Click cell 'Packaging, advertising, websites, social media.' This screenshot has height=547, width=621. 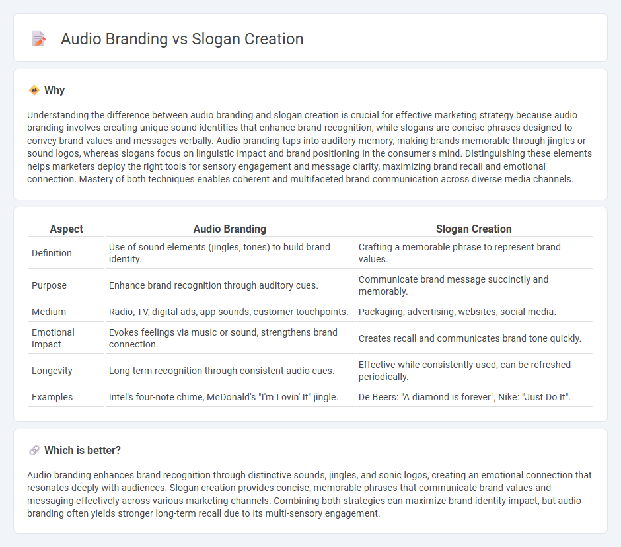[474, 312]
